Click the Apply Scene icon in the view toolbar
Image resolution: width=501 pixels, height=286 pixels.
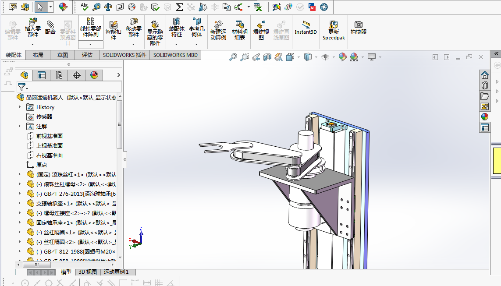[354, 57]
